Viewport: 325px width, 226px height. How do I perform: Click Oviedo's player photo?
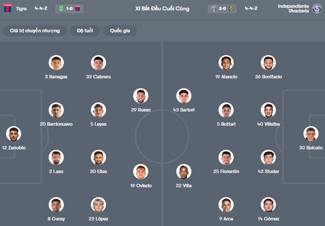[141, 171]
